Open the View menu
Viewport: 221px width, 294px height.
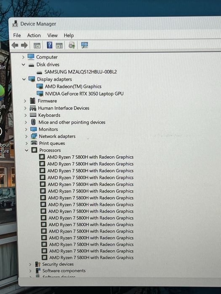click(x=52, y=35)
